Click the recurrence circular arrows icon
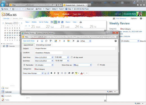Image resolution: width=146 pixels, height=105 pixels. [46, 41]
